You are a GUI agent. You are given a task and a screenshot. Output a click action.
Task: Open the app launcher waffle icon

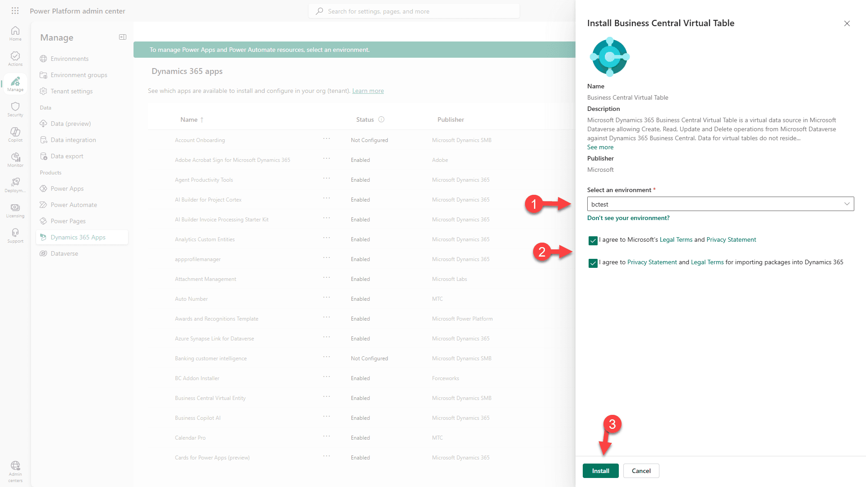[x=15, y=11]
